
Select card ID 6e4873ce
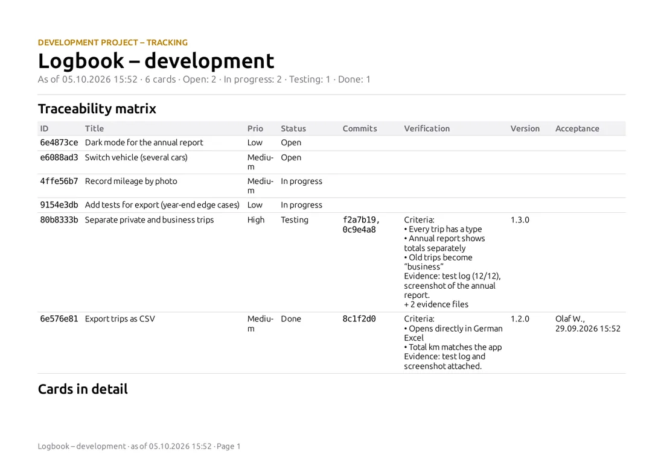pyautogui.click(x=59, y=142)
